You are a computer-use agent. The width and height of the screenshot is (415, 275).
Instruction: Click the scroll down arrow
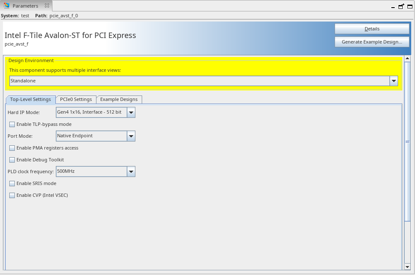click(407, 267)
